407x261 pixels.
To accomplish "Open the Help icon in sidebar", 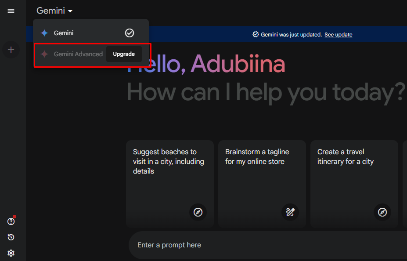I will coord(11,221).
